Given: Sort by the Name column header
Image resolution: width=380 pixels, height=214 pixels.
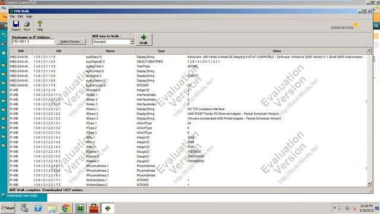Looking at the screenshot, I should 110,51.
